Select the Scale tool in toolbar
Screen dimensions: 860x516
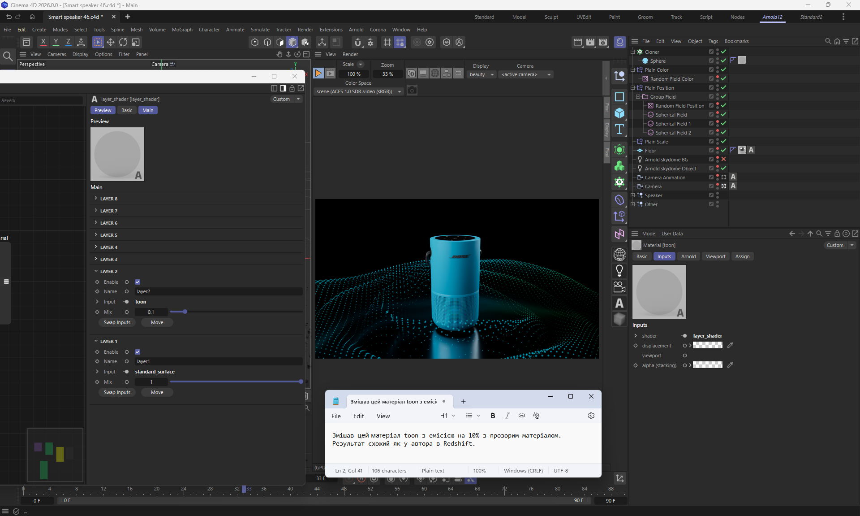[x=135, y=42]
